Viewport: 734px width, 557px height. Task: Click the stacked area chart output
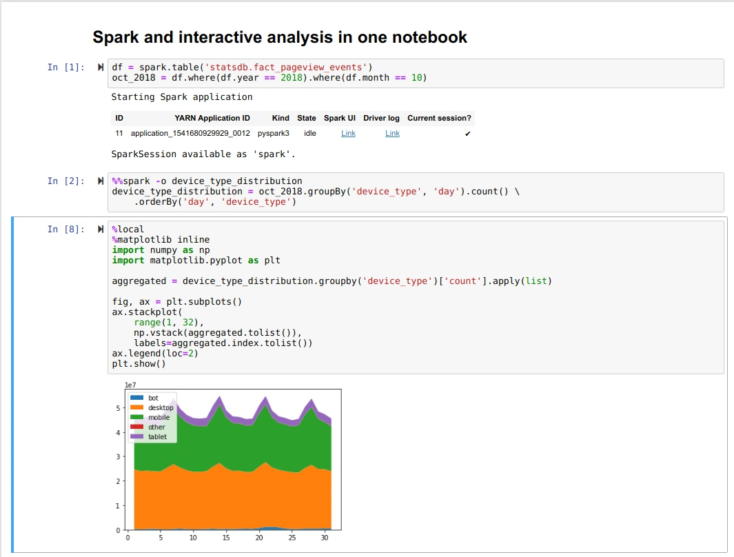click(233, 463)
